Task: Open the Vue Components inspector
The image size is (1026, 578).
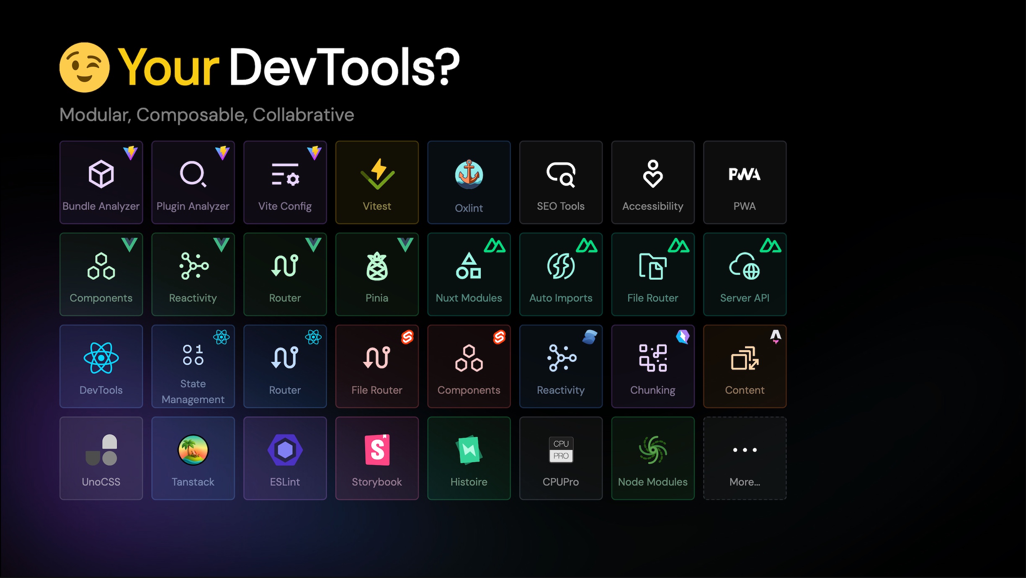Action: pyautogui.click(x=101, y=274)
